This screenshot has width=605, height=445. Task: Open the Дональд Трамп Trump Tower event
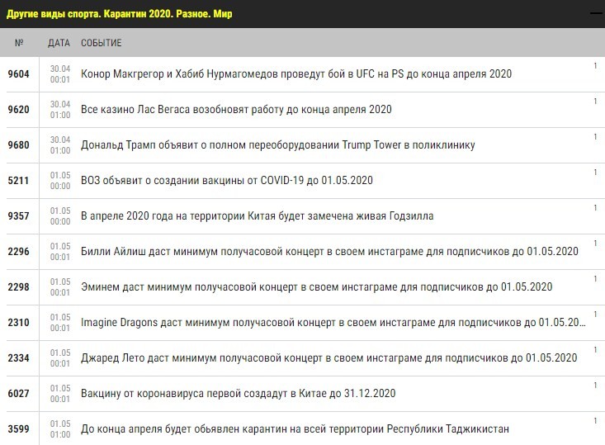click(277, 145)
